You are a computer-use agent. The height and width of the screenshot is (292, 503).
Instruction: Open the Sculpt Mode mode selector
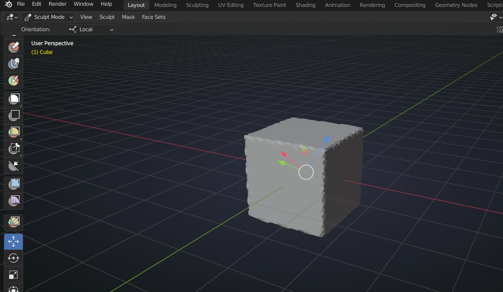click(48, 17)
